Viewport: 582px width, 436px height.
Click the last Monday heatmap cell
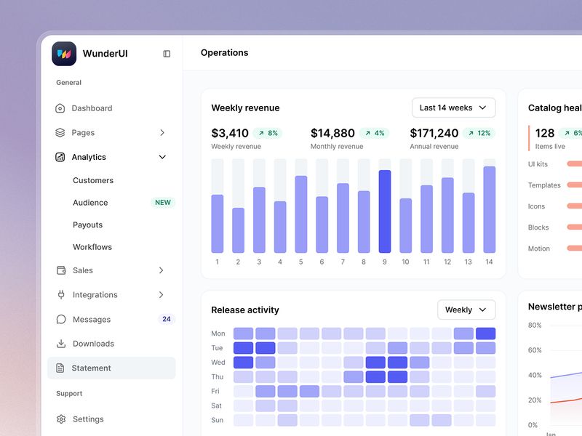pos(485,334)
